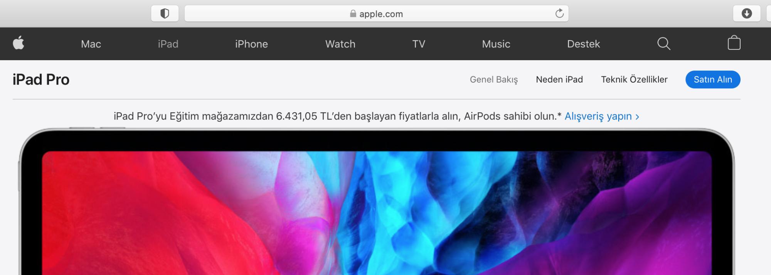Reload the page with refresh icon
771x275 pixels.
[x=559, y=13]
